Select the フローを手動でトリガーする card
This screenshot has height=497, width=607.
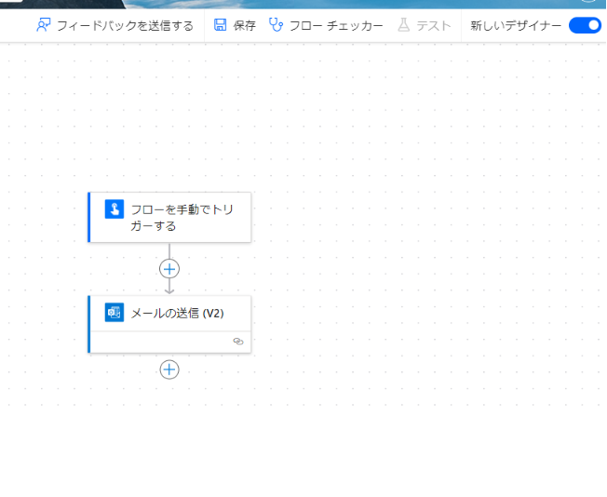[x=169, y=217]
